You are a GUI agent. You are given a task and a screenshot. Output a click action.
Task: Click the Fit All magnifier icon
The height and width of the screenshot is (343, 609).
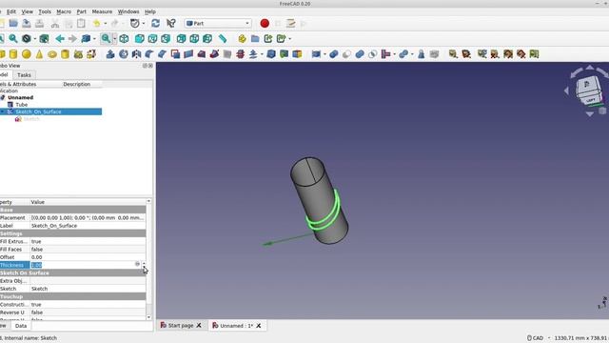(x=13, y=38)
